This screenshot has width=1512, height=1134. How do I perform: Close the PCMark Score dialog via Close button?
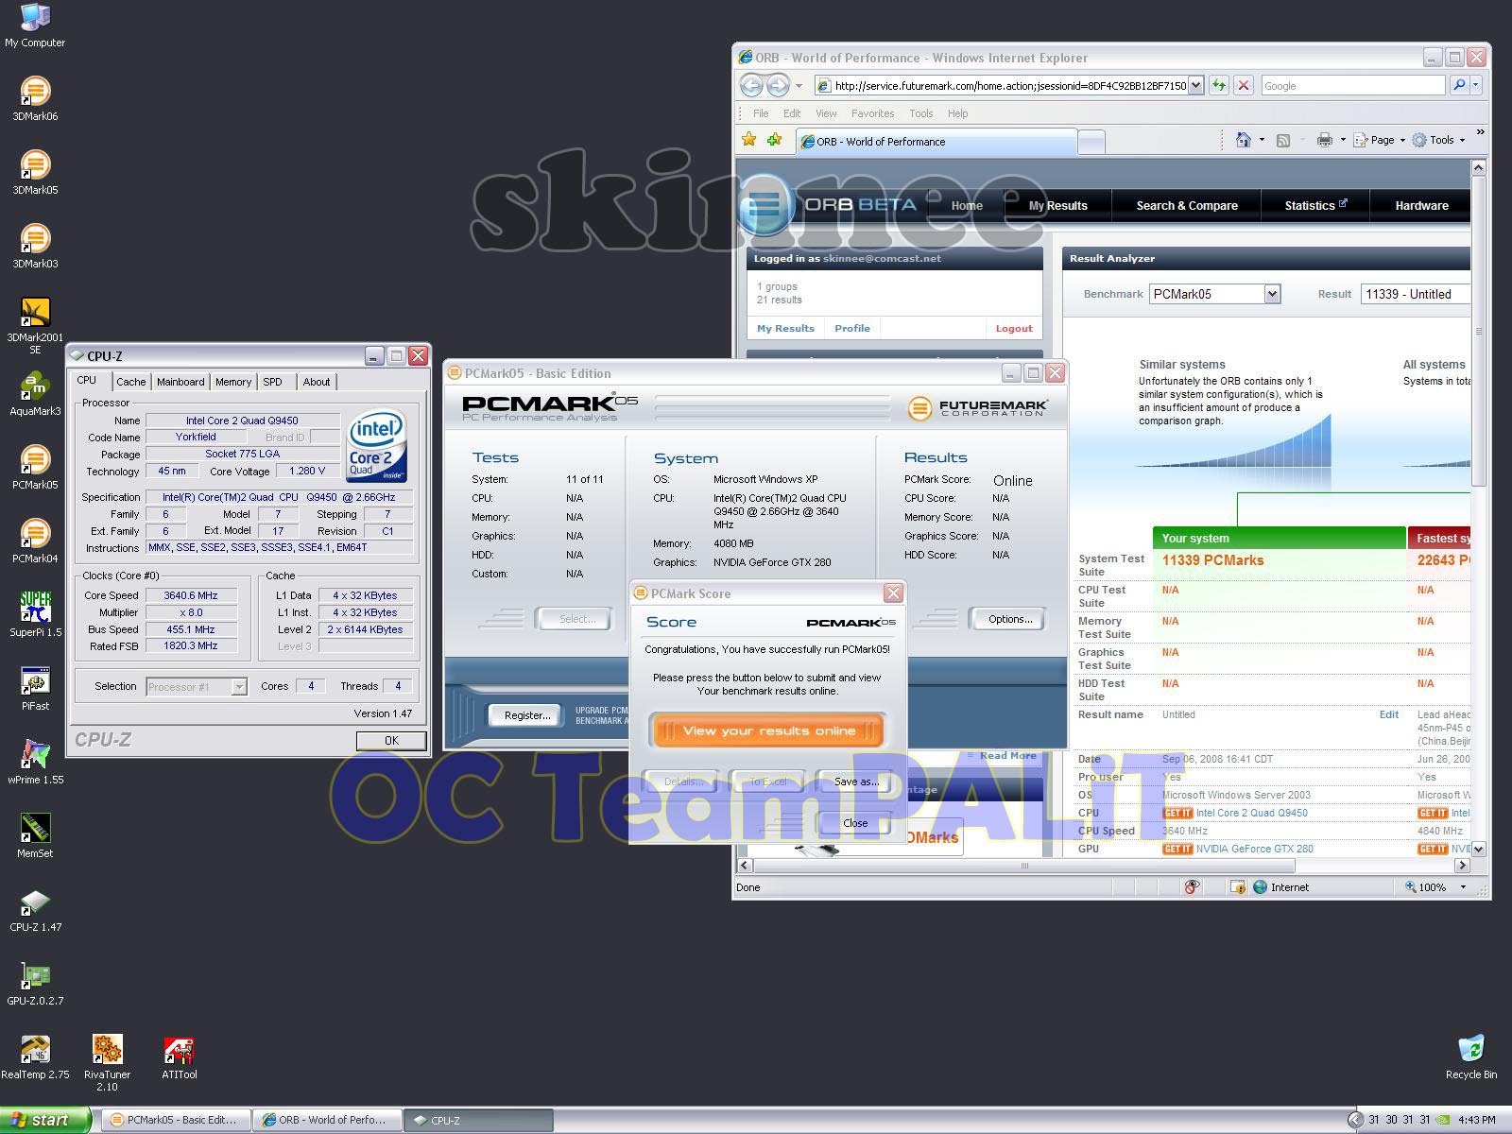855,823
